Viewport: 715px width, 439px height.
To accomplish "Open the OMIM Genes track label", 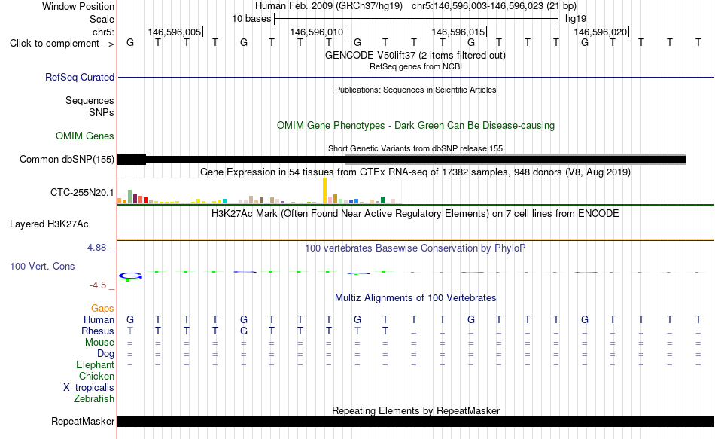I will (x=84, y=136).
